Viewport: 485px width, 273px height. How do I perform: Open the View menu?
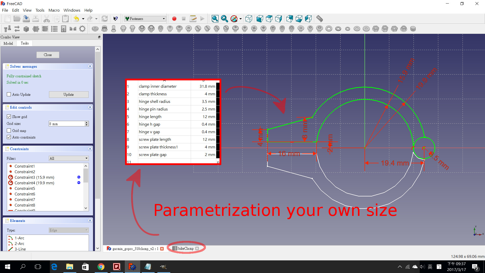coord(27,10)
